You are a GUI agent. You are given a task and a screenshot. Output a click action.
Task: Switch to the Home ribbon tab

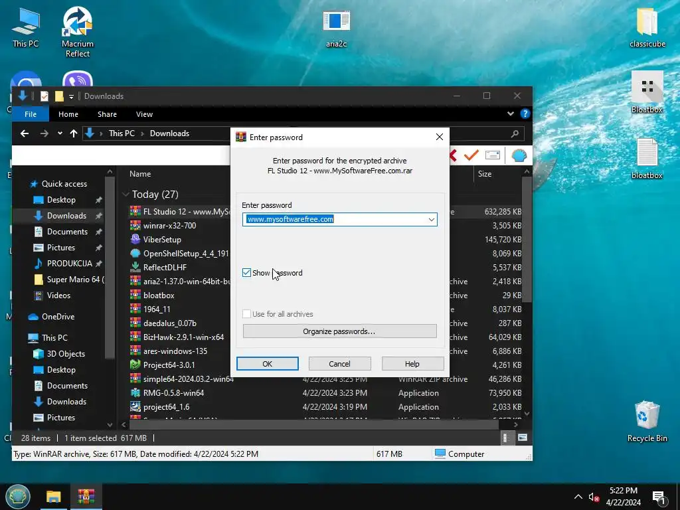coord(68,114)
